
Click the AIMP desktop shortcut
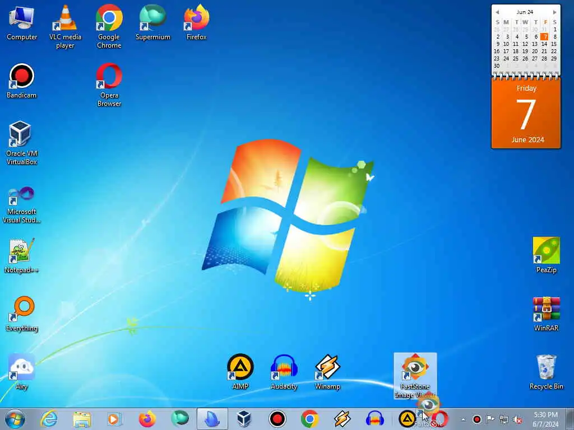[x=240, y=372]
